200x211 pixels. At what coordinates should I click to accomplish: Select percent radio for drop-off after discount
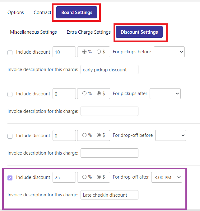tap(84, 177)
